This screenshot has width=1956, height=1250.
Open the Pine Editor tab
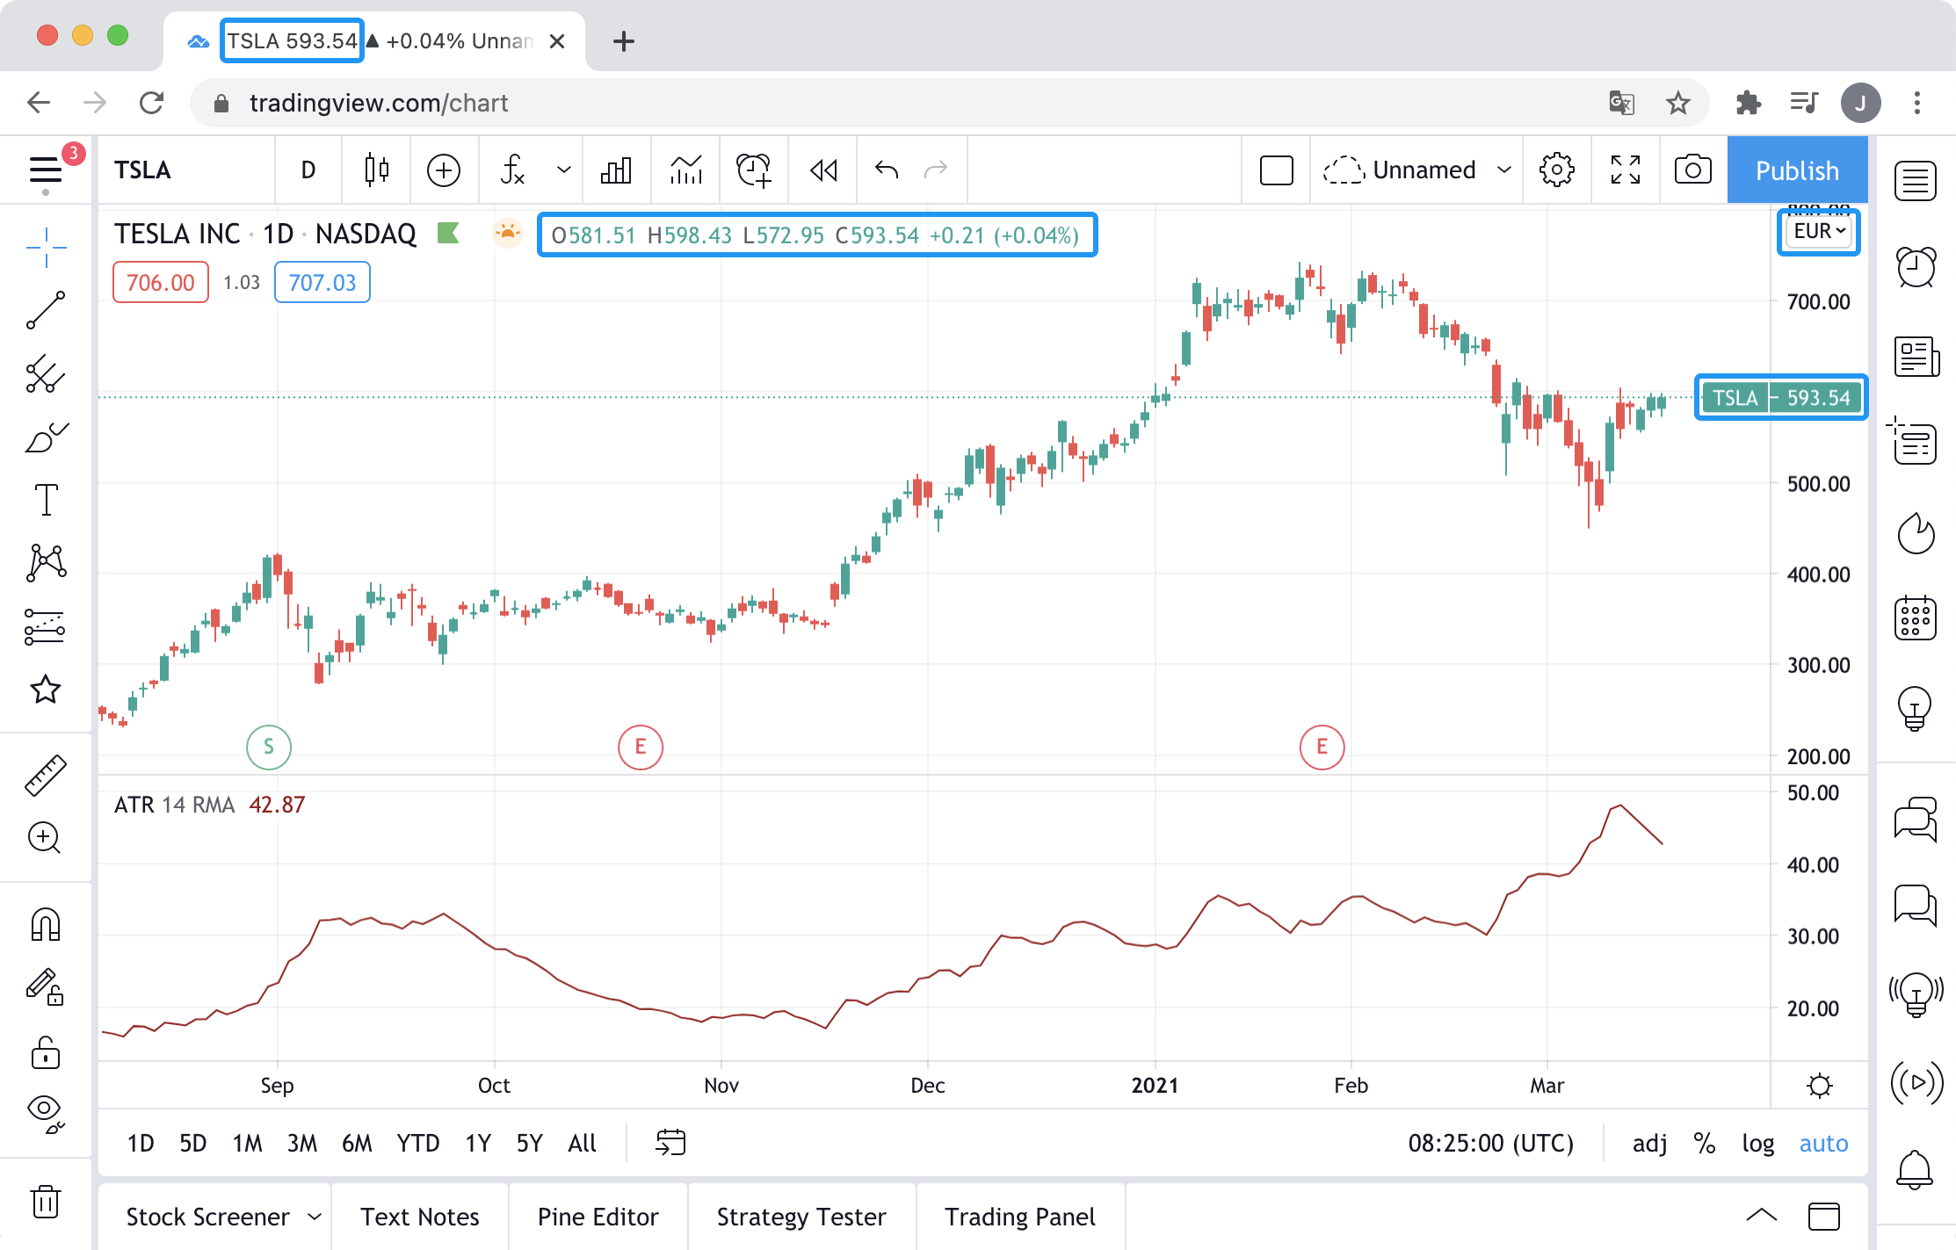tap(598, 1217)
